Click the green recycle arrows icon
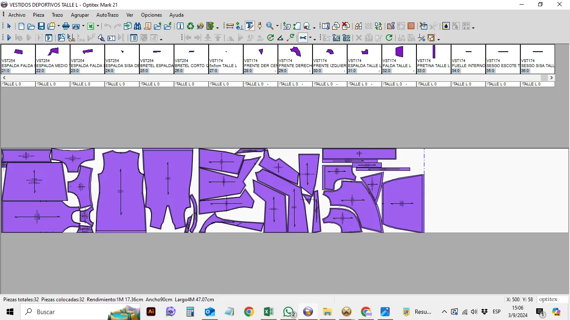Screen dimensions: 570x320 click(x=190, y=26)
